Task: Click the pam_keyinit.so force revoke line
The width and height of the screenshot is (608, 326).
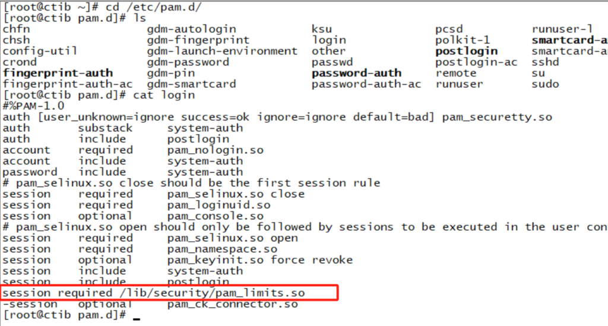Action: tap(178, 260)
